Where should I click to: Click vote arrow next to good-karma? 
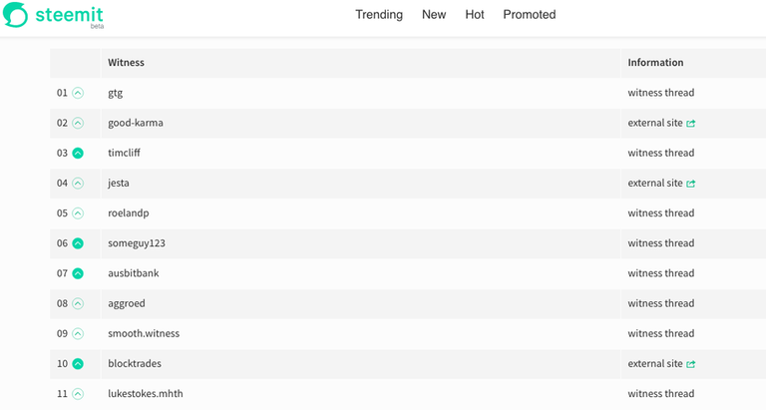click(x=78, y=123)
